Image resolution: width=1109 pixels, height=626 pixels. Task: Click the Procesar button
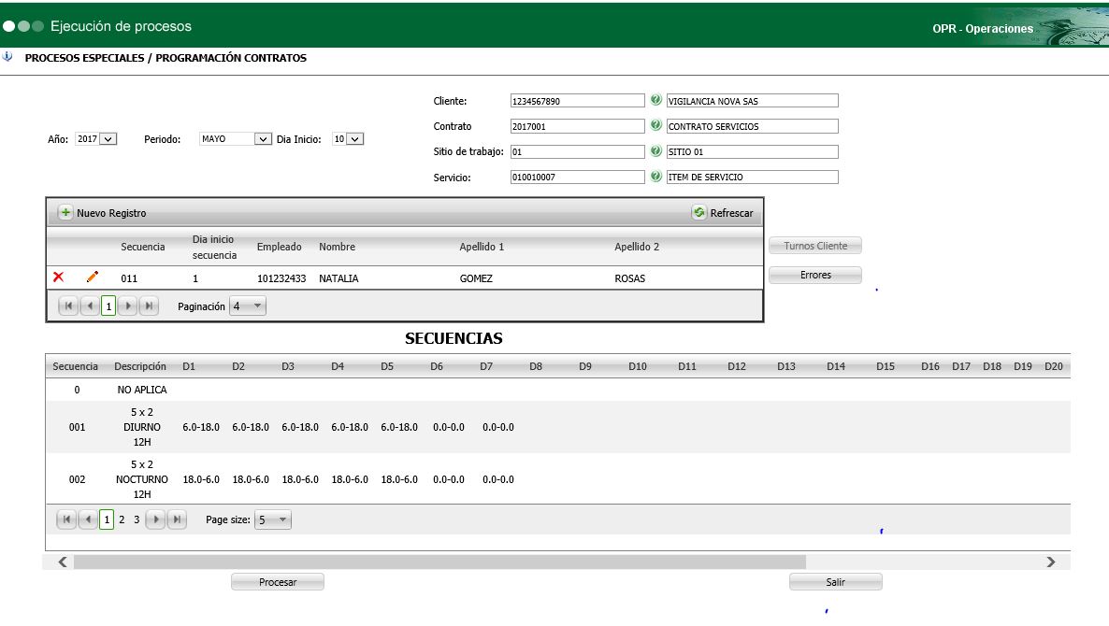277,582
